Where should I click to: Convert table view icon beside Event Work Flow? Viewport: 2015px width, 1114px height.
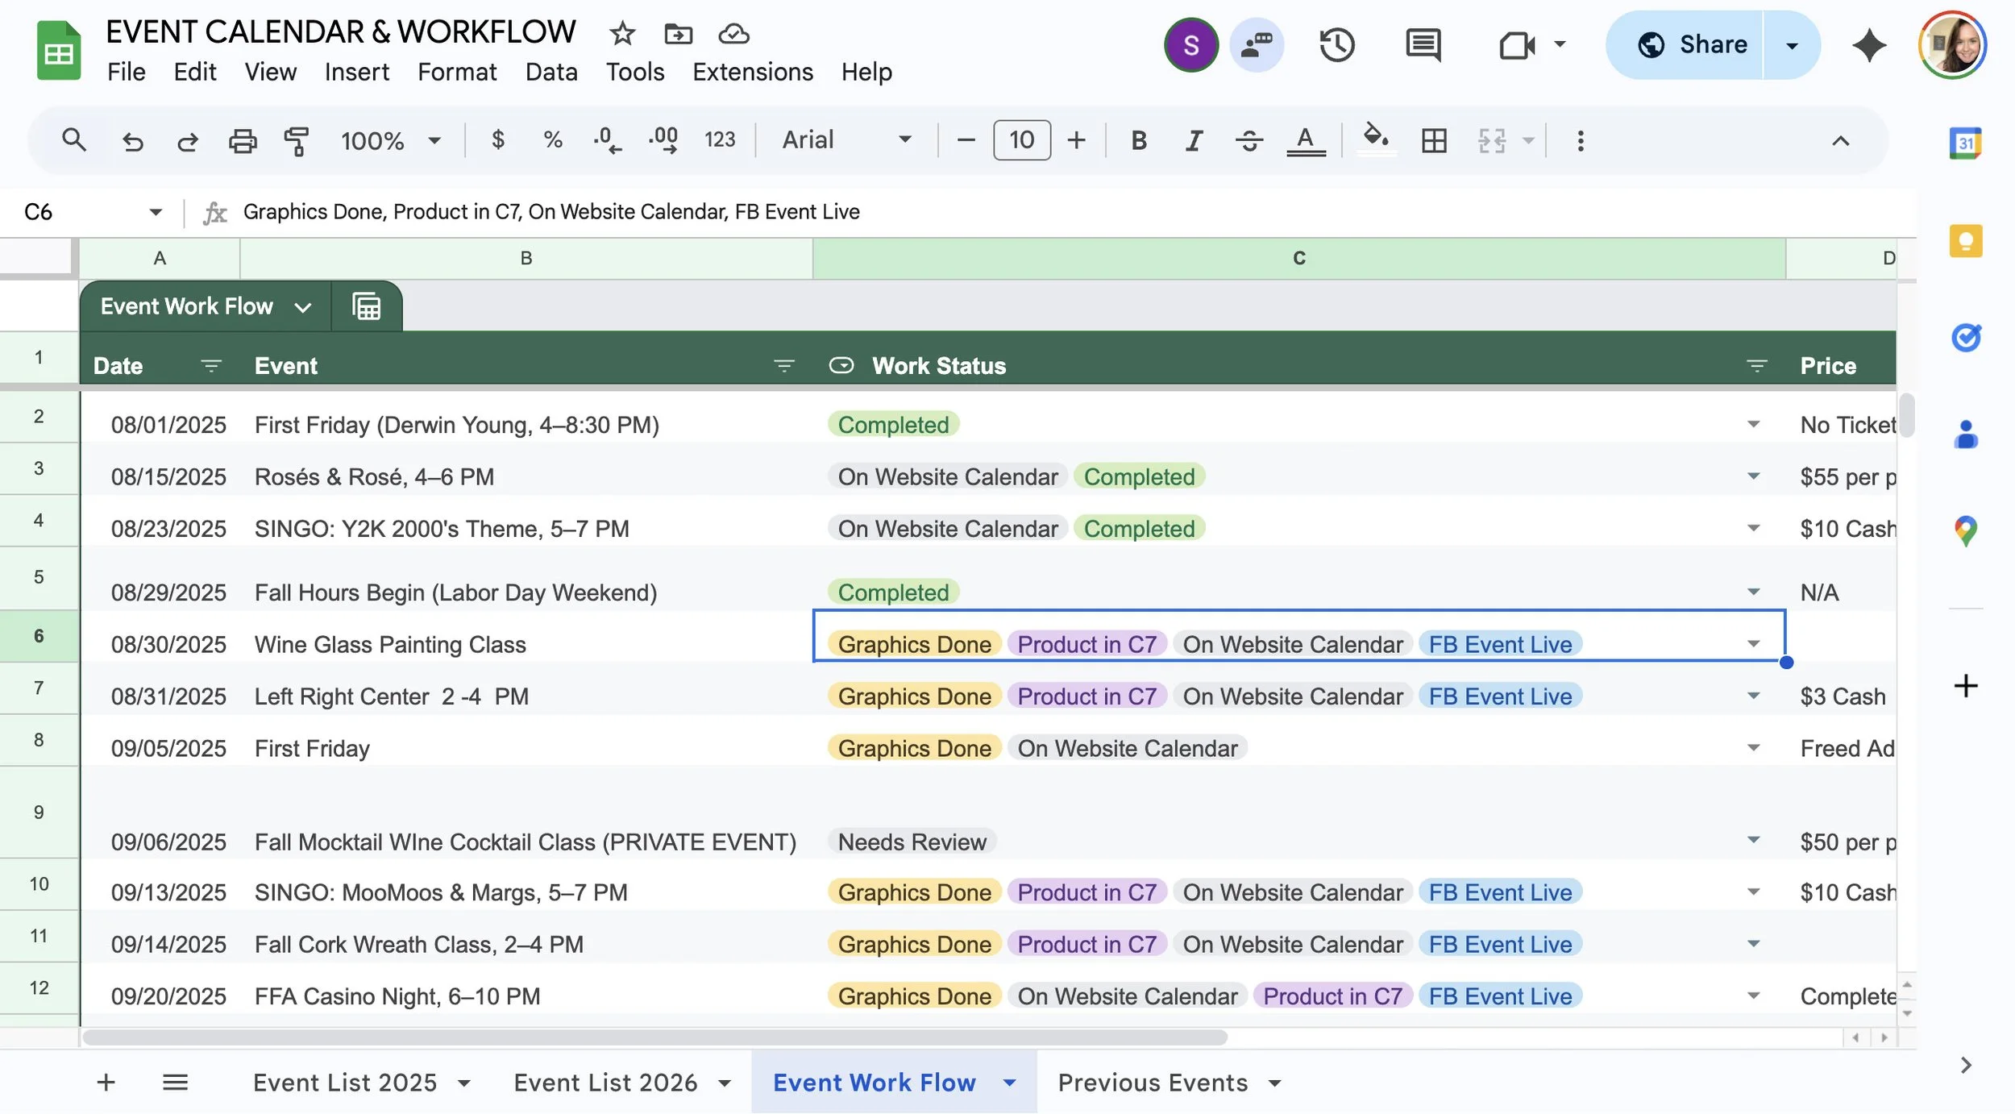(367, 306)
